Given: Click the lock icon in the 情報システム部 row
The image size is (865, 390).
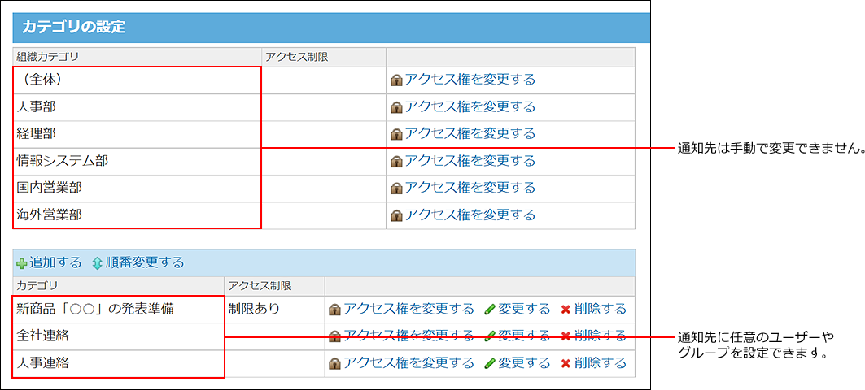Looking at the screenshot, I should point(396,162).
